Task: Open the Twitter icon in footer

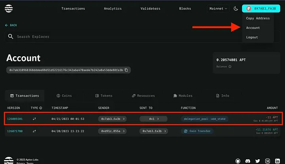Action: (x=258, y=161)
